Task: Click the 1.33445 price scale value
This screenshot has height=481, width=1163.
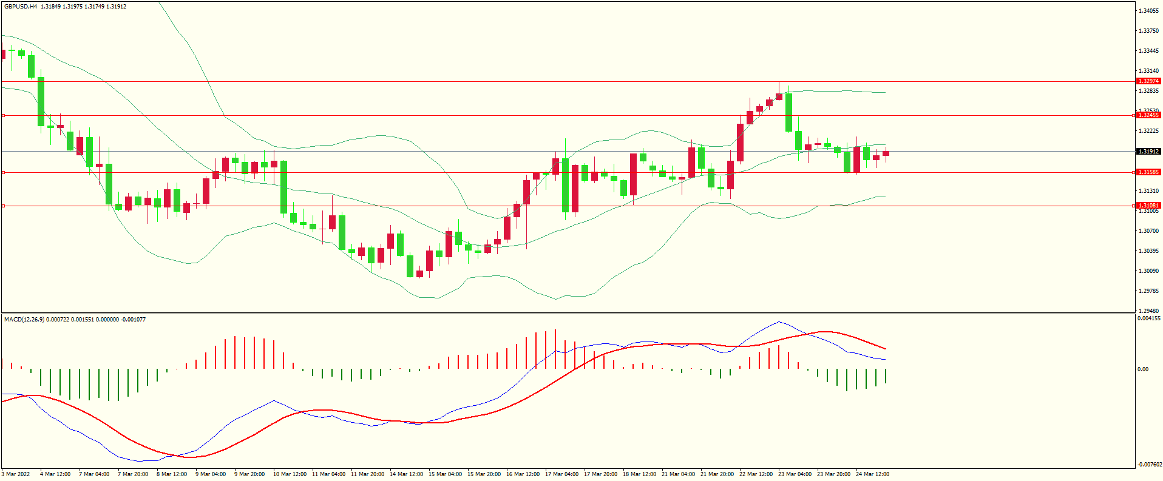Action: point(1148,51)
